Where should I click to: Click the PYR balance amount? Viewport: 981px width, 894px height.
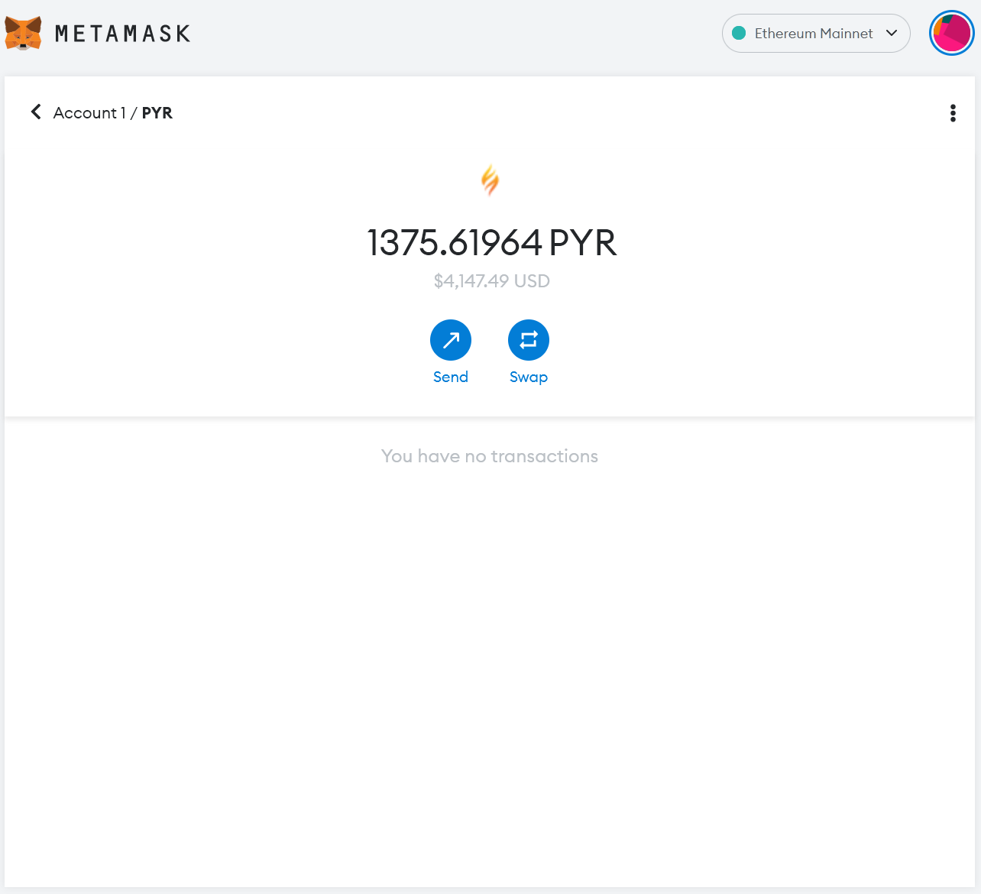point(490,243)
